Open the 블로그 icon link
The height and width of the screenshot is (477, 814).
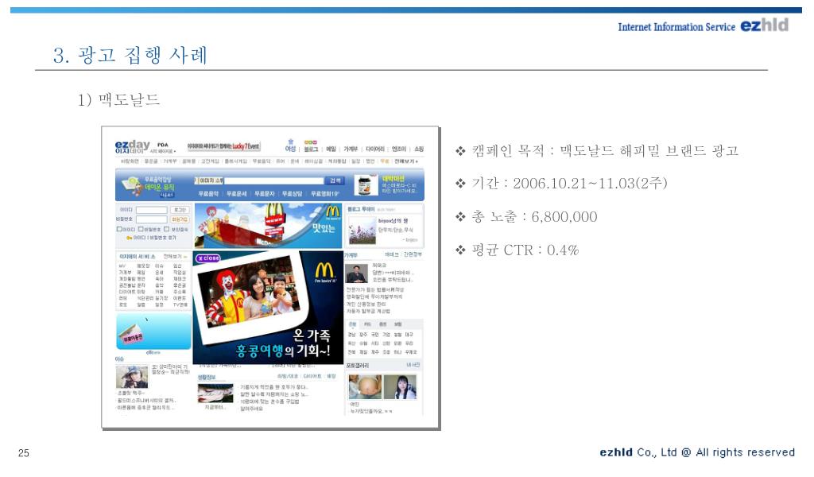click(311, 143)
